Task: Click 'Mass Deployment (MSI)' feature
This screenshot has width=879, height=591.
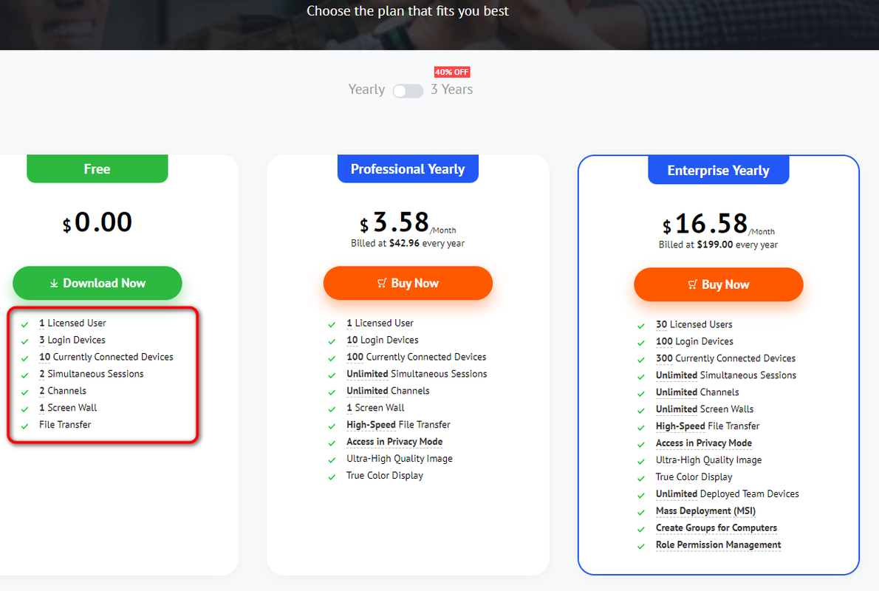Action: pos(705,510)
